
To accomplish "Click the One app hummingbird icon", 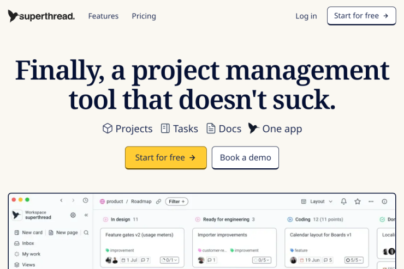I will click(253, 128).
